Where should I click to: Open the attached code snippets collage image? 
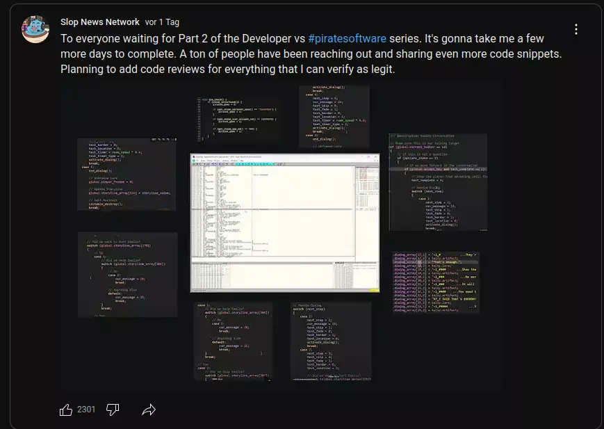point(281,236)
